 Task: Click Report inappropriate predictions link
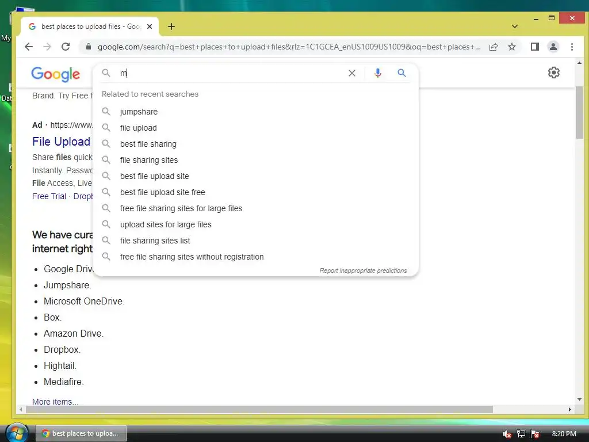363,270
